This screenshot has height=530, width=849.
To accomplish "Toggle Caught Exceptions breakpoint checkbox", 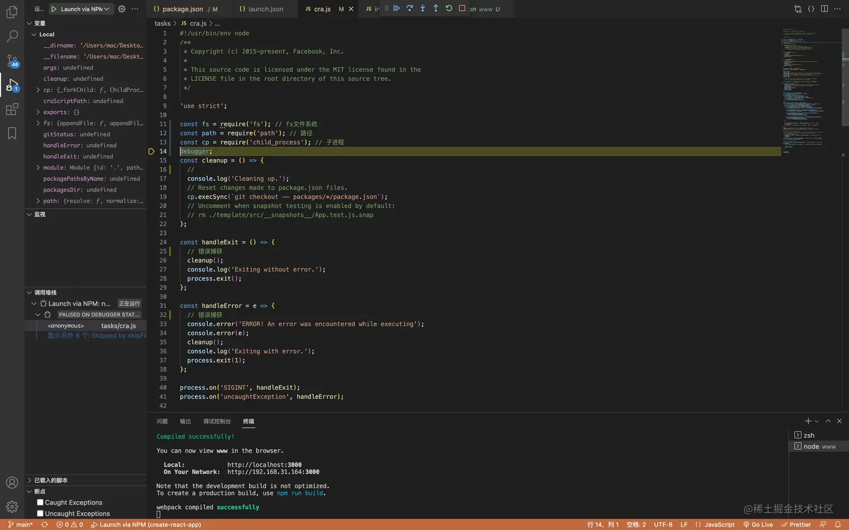I will pyautogui.click(x=40, y=503).
